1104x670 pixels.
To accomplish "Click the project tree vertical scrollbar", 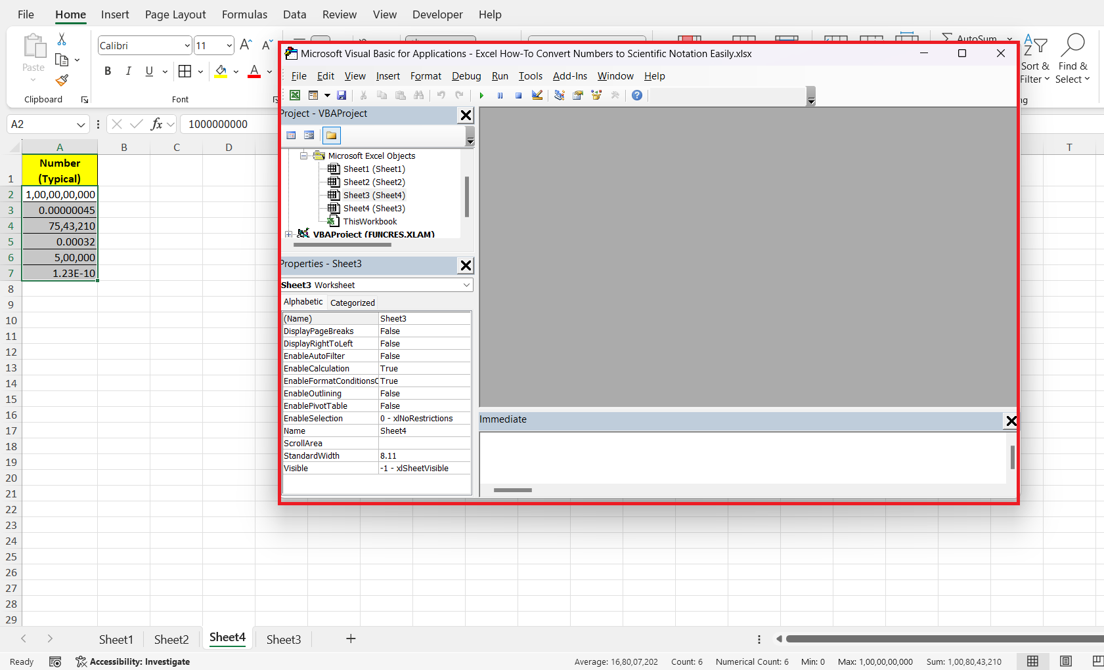I will pyautogui.click(x=467, y=196).
